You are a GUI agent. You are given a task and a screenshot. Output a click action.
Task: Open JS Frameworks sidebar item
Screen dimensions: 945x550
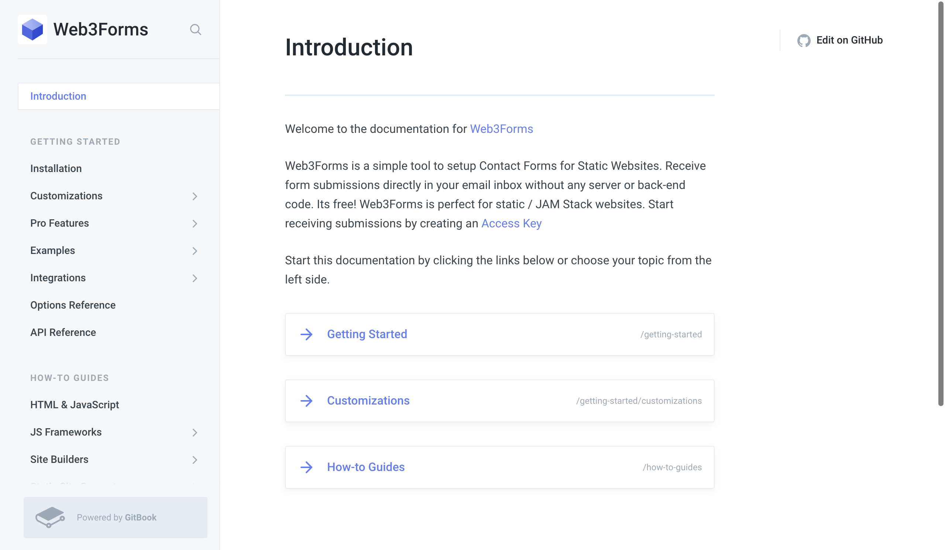tap(66, 432)
